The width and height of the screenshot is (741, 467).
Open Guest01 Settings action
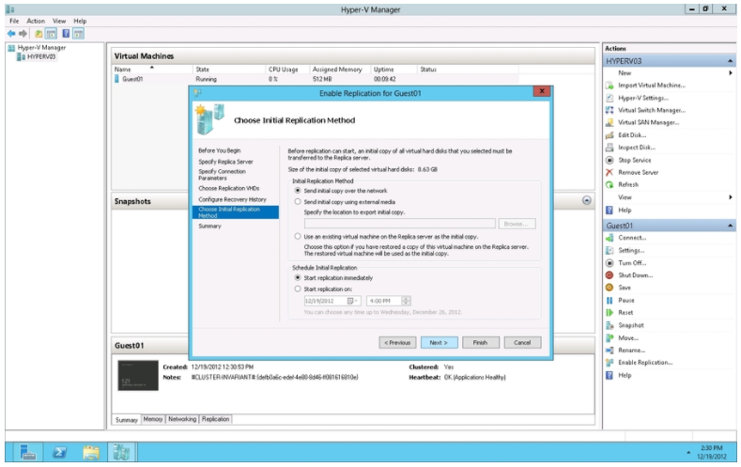[631, 251]
